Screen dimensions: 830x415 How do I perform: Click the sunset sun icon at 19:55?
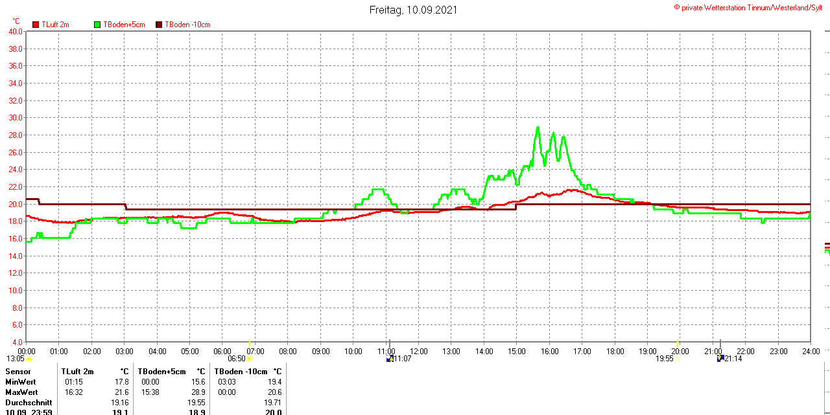[677, 359]
